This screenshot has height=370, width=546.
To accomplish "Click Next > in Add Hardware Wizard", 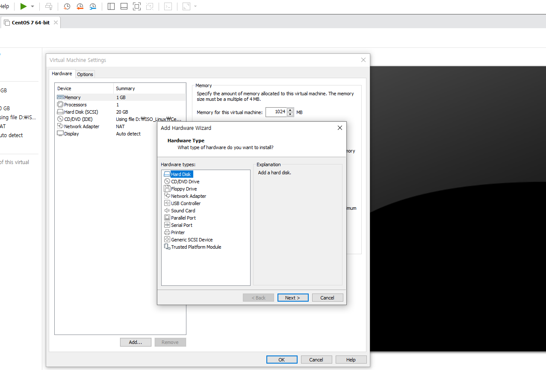I will click(x=293, y=298).
